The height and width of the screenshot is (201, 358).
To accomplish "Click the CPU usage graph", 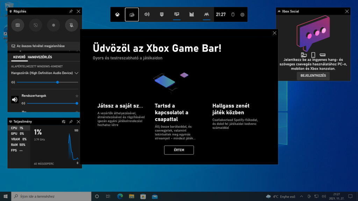I will tap(73, 147).
